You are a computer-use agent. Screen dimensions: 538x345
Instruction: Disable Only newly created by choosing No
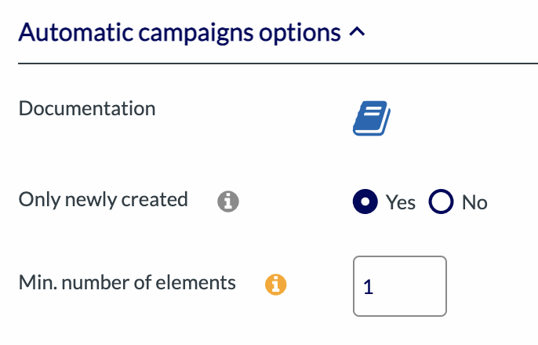(441, 202)
